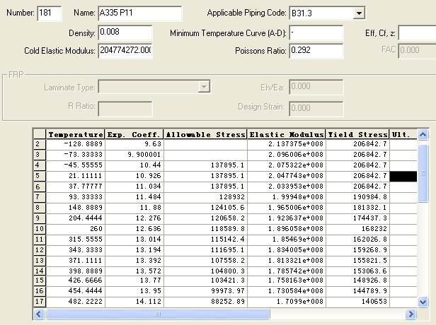Select the Allowable Stress column header

(x=206, y=134)
